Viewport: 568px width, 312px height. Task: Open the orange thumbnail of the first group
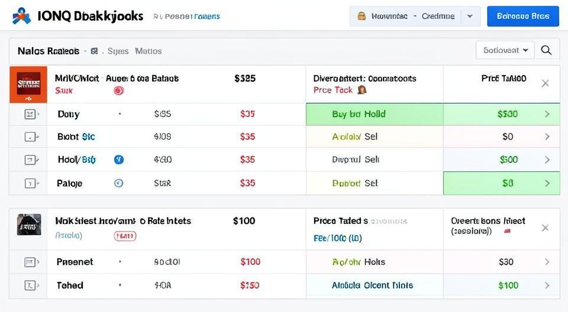[x=28, y=84]
